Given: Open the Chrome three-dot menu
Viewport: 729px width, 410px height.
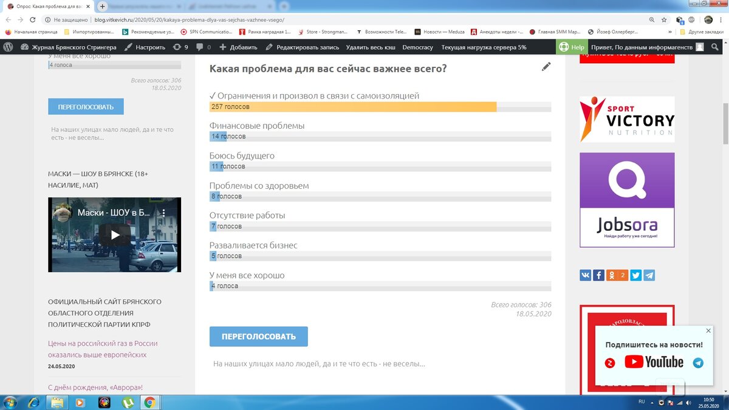Looking at the screenshot, I should click(722, 19).
